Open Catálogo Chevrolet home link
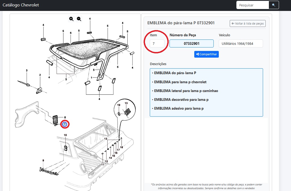Screen dimensions: 291x191 pyautogui.click(x=21, y=5)
